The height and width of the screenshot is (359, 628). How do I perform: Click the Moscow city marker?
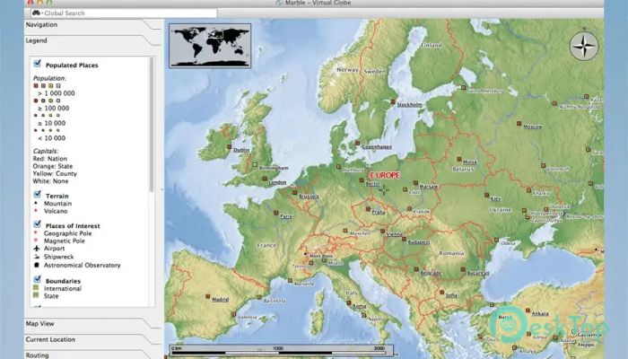[x=519, y=124]
